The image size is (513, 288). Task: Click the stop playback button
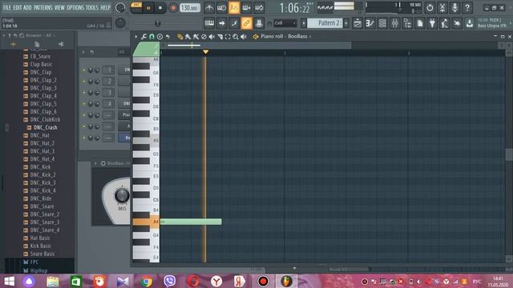(x=160, y=8)
